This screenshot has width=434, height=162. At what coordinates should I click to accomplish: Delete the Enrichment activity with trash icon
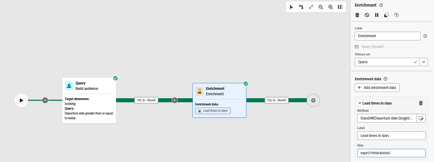pyautogui.click(x=357, y=15)
